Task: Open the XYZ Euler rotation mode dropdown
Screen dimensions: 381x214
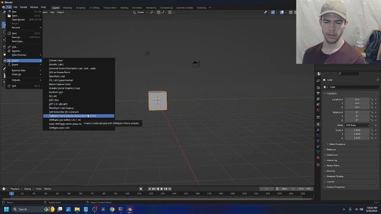Action: click(357, 125)
